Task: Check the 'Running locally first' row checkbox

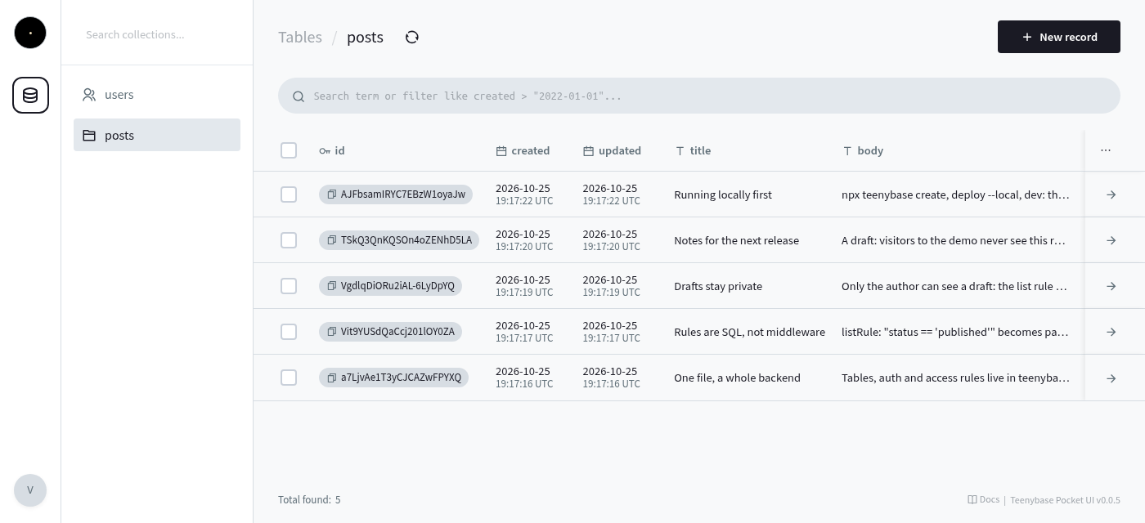Action: pyautogui.click(x=289, y=194)
